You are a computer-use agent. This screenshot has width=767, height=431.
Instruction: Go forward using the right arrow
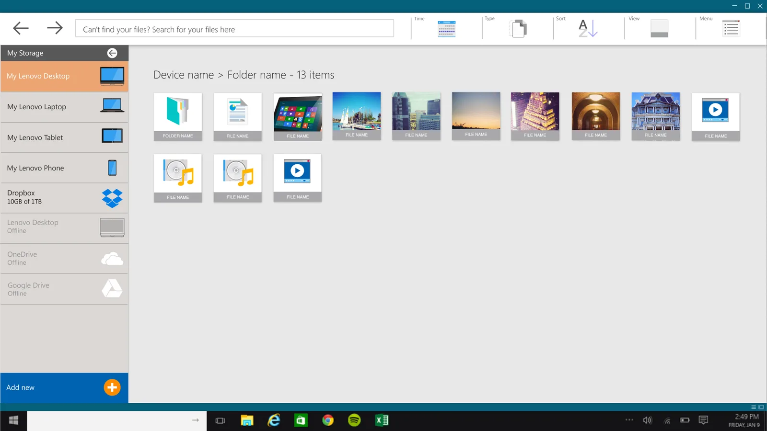click(55, 28)
